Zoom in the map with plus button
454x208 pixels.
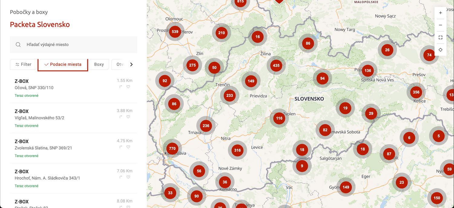440,13
